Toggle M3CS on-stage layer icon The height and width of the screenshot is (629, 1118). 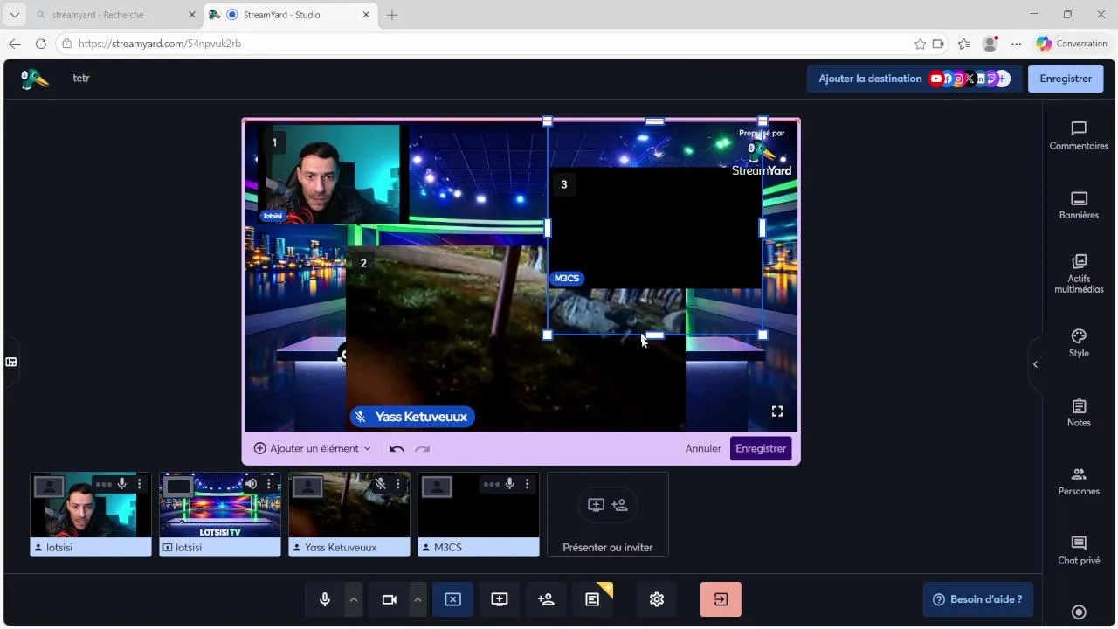[437, 487]
